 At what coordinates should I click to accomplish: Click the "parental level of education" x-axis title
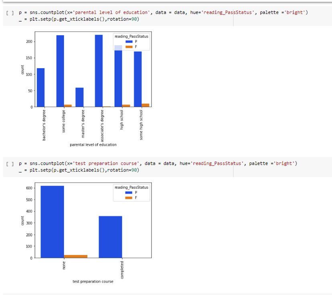(93, 145)
